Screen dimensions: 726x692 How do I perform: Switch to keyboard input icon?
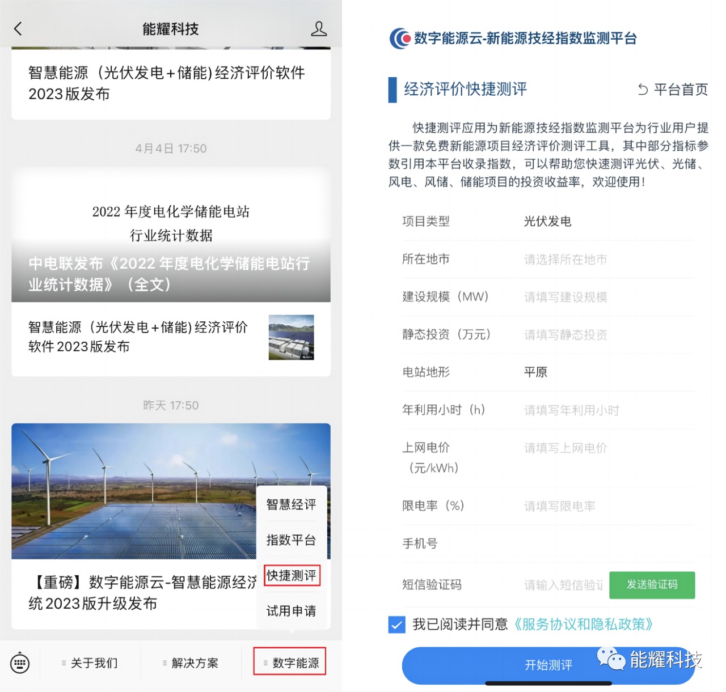(20, 663)
